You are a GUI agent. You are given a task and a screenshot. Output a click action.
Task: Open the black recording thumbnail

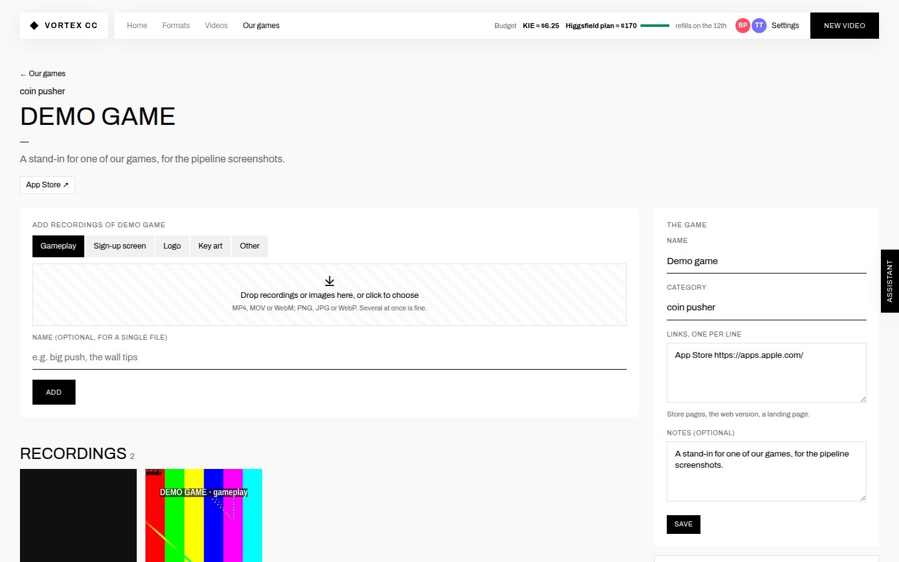tap(78, 515)
